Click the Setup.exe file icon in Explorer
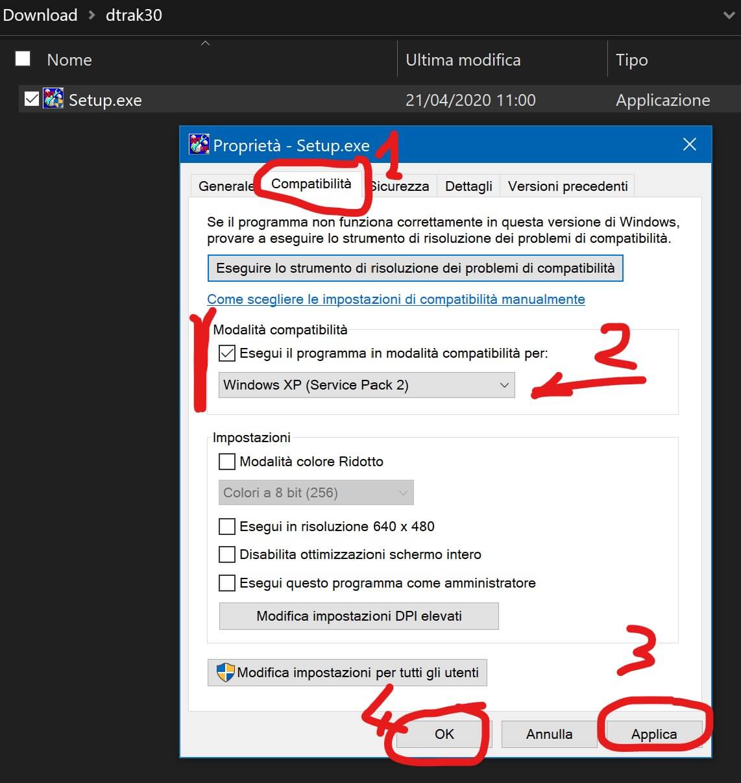The width and height of the screenshot is (741, 783). [x=53, y=99]
